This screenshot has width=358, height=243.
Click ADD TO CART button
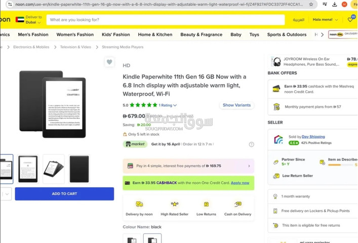coord(64,194)
